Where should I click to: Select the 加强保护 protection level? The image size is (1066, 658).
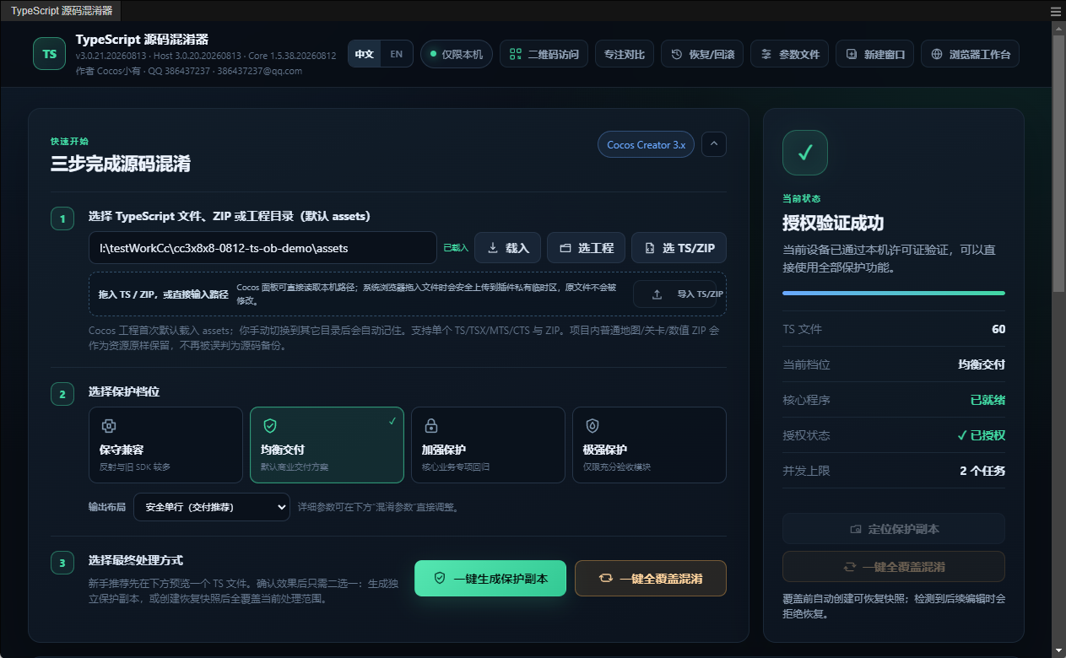tap(488, 445)
